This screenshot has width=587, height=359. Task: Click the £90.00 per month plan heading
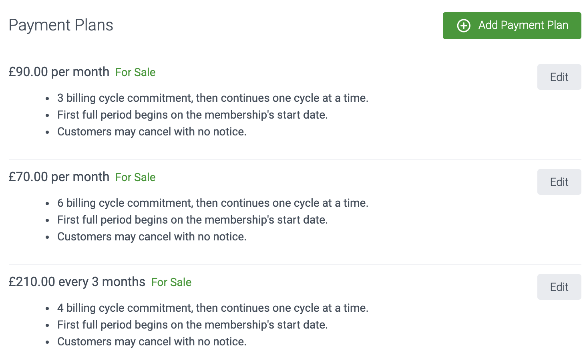(x=59, y=72)
